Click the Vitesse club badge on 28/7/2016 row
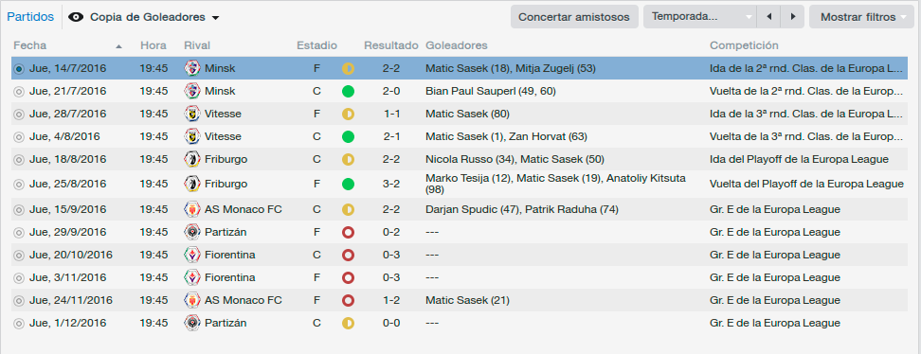Image resolution: width=921 pixels, height=354 pixels. point(191,114)
